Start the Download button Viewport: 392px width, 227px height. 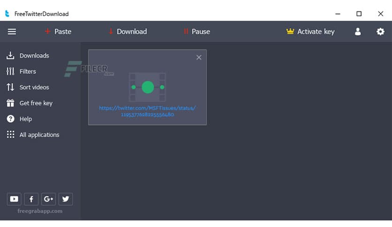128,31
